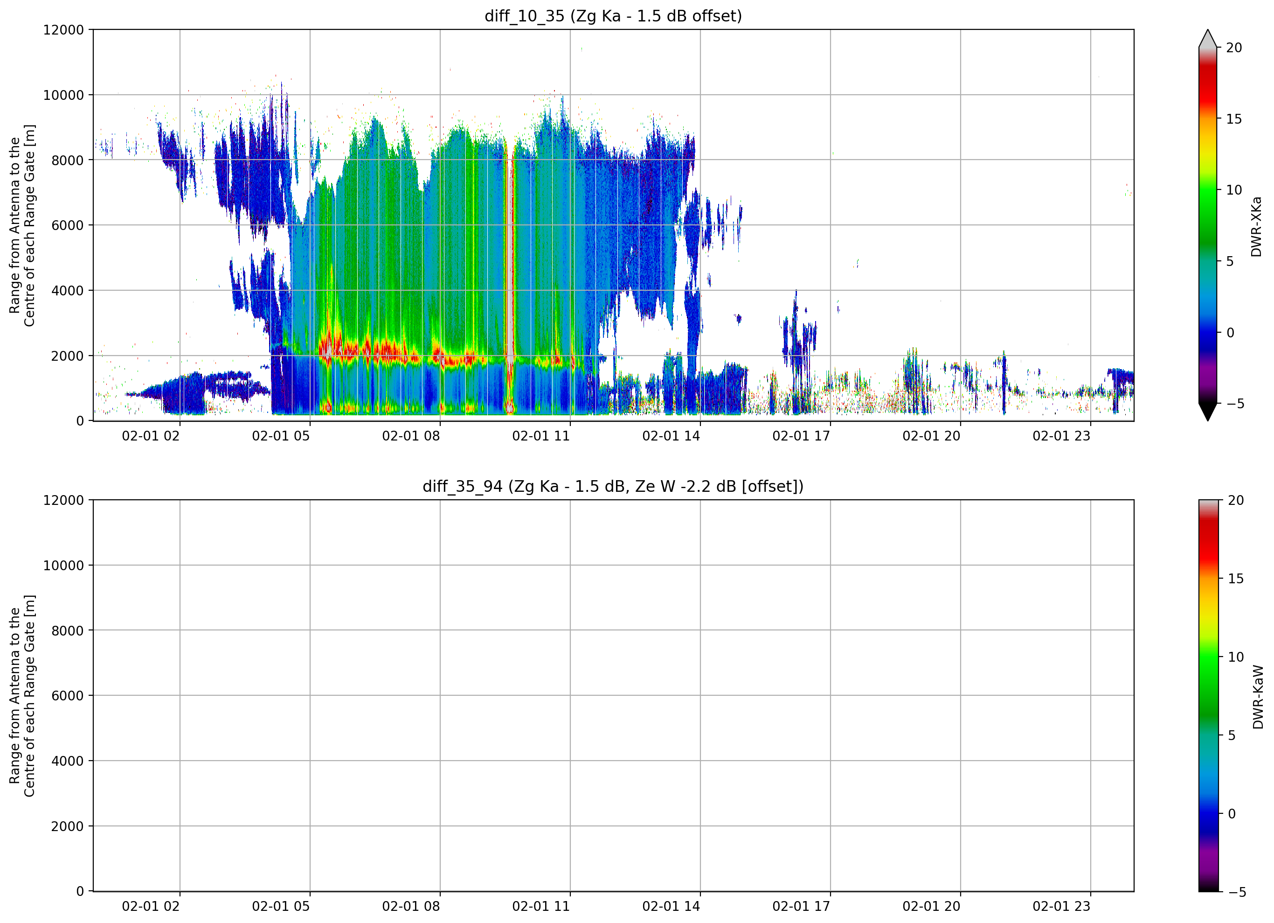Click the bottom plot title diff_35_94

[613, 486]
